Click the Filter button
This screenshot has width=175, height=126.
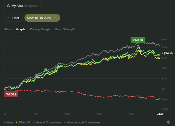pos(13,18)
